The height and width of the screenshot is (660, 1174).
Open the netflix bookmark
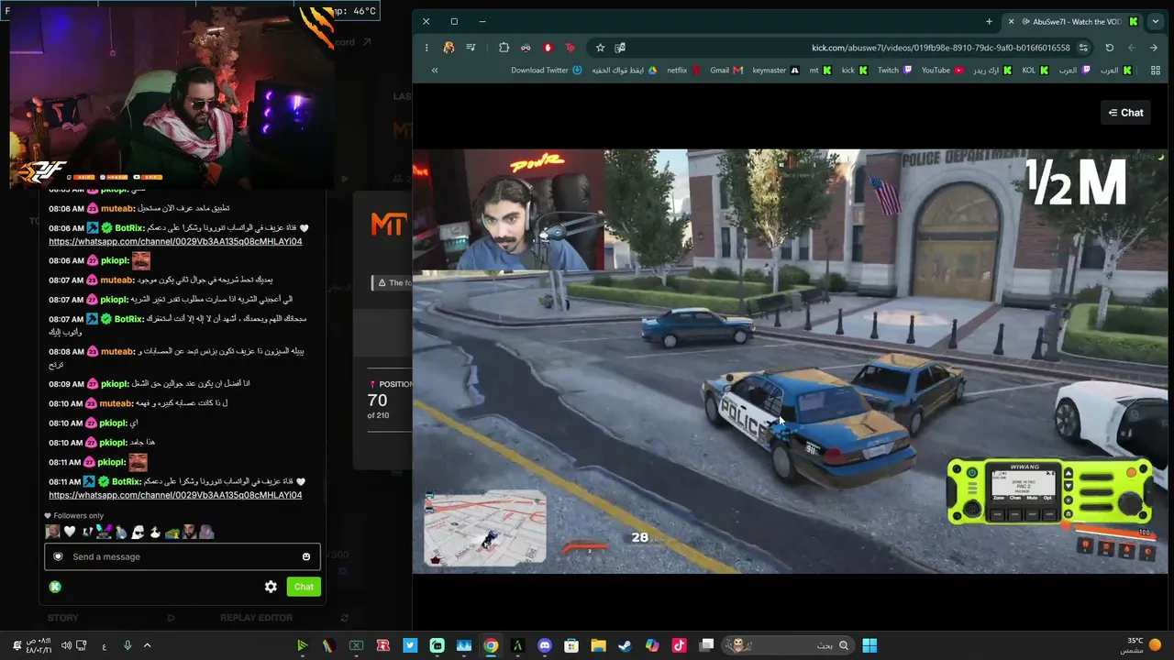point(683,71)
